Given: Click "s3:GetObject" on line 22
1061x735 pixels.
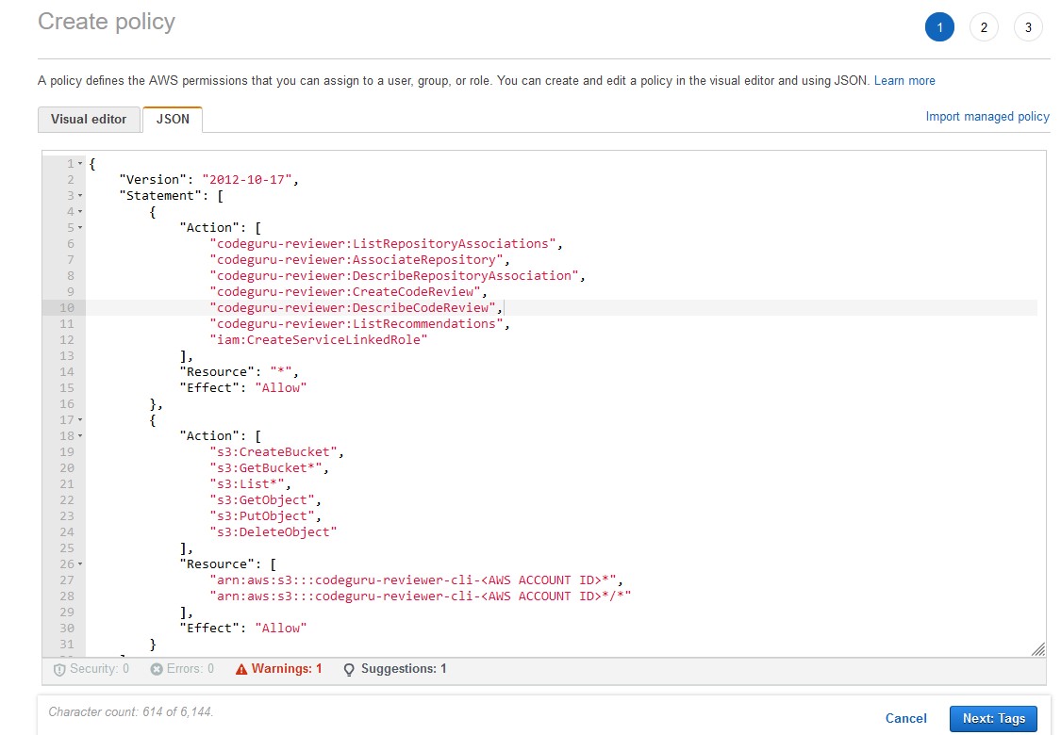Looking at the screenshot, I should tap(262, 499).
